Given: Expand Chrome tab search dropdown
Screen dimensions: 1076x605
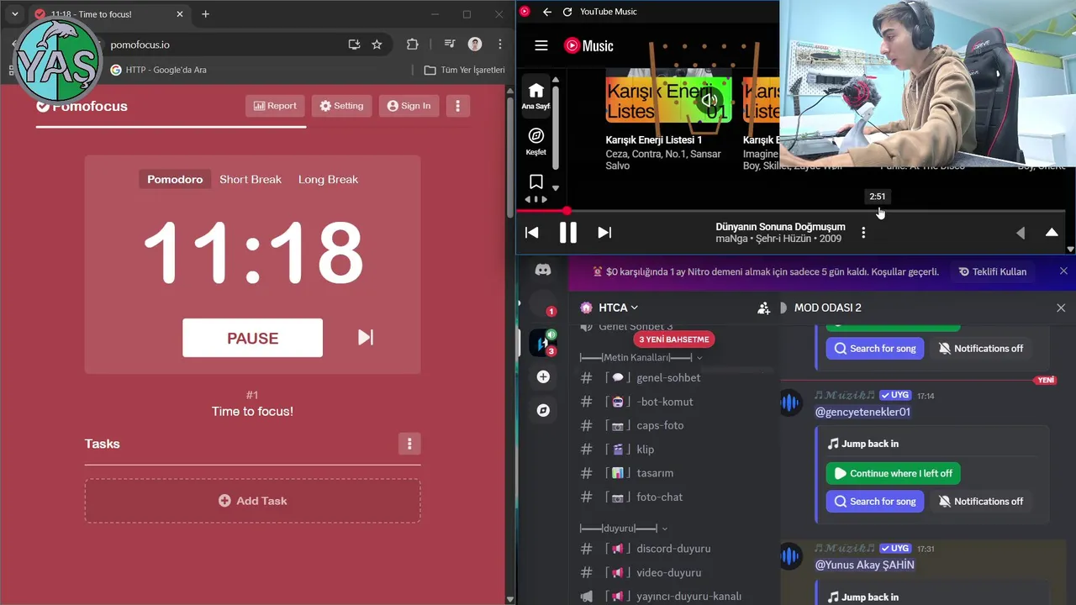Looking at the screenshot, I should [14, 14].
